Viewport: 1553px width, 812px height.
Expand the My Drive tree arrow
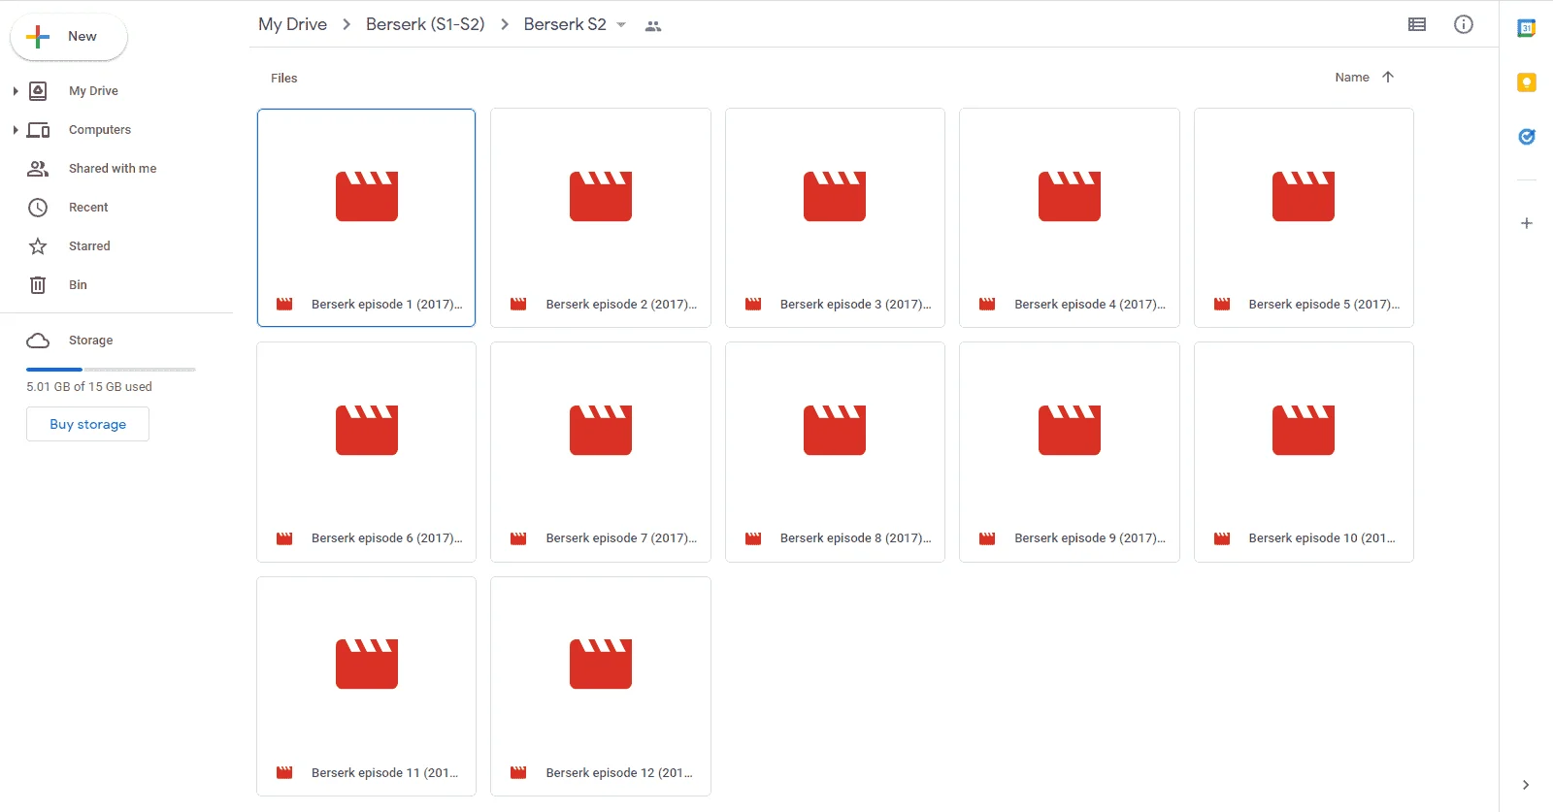pos(15,91)
